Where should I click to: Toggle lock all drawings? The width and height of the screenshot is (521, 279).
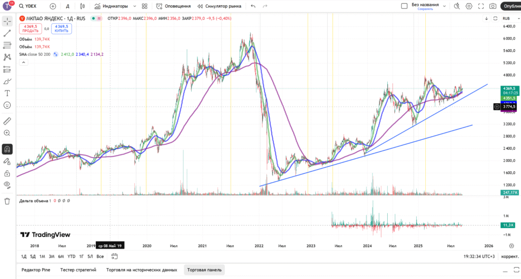click(7, 173)
